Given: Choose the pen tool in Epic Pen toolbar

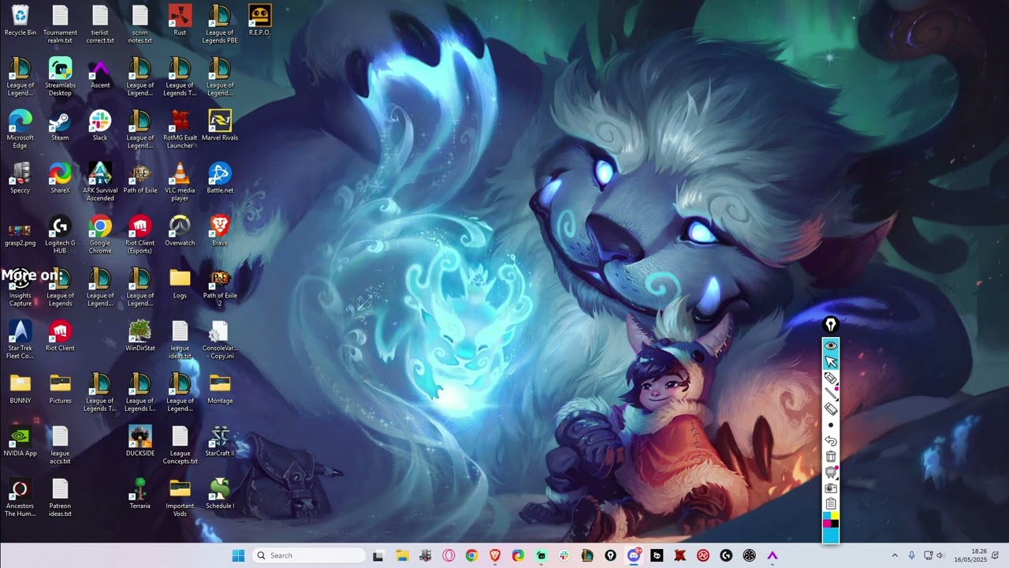Looking at the screenshot, I should (831, 378).
